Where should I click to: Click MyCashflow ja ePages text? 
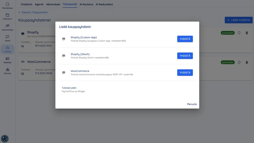tap(73, 91)
